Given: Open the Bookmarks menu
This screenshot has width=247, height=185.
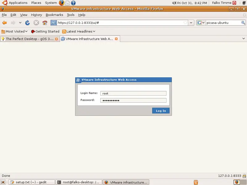Looking at the screenshot, I should point(54,15).
